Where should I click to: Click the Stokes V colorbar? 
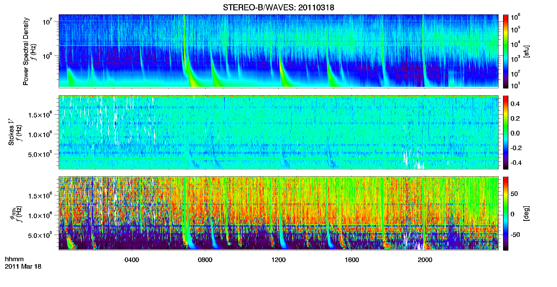[506, 132]
